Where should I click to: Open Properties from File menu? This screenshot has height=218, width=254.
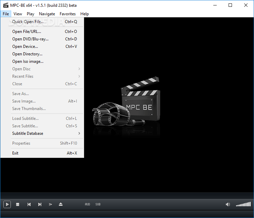coord(42,143)
